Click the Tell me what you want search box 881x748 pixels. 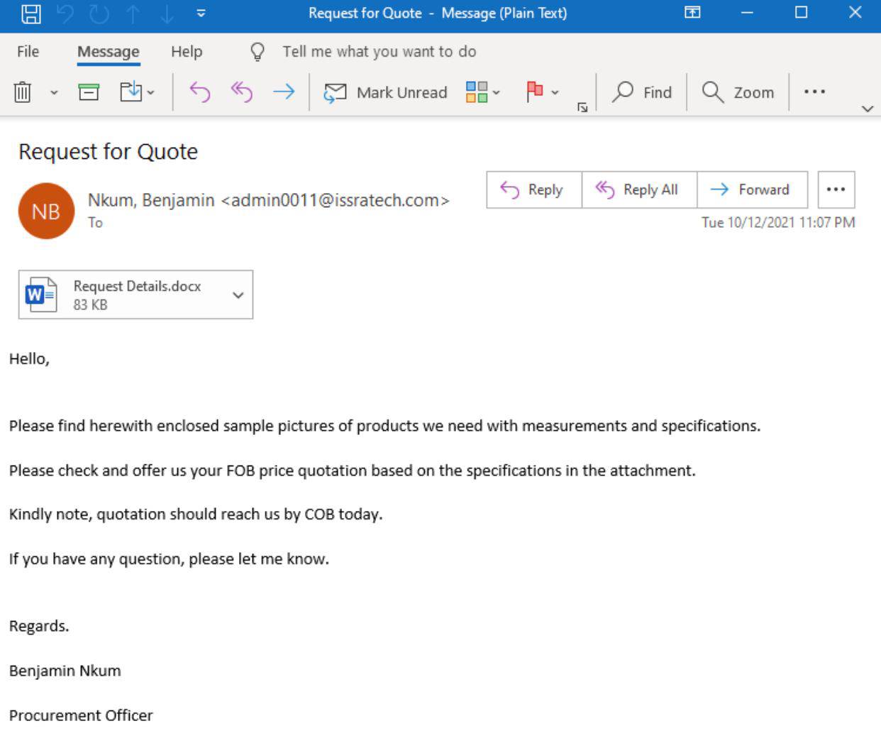click(x=379, y=52)
